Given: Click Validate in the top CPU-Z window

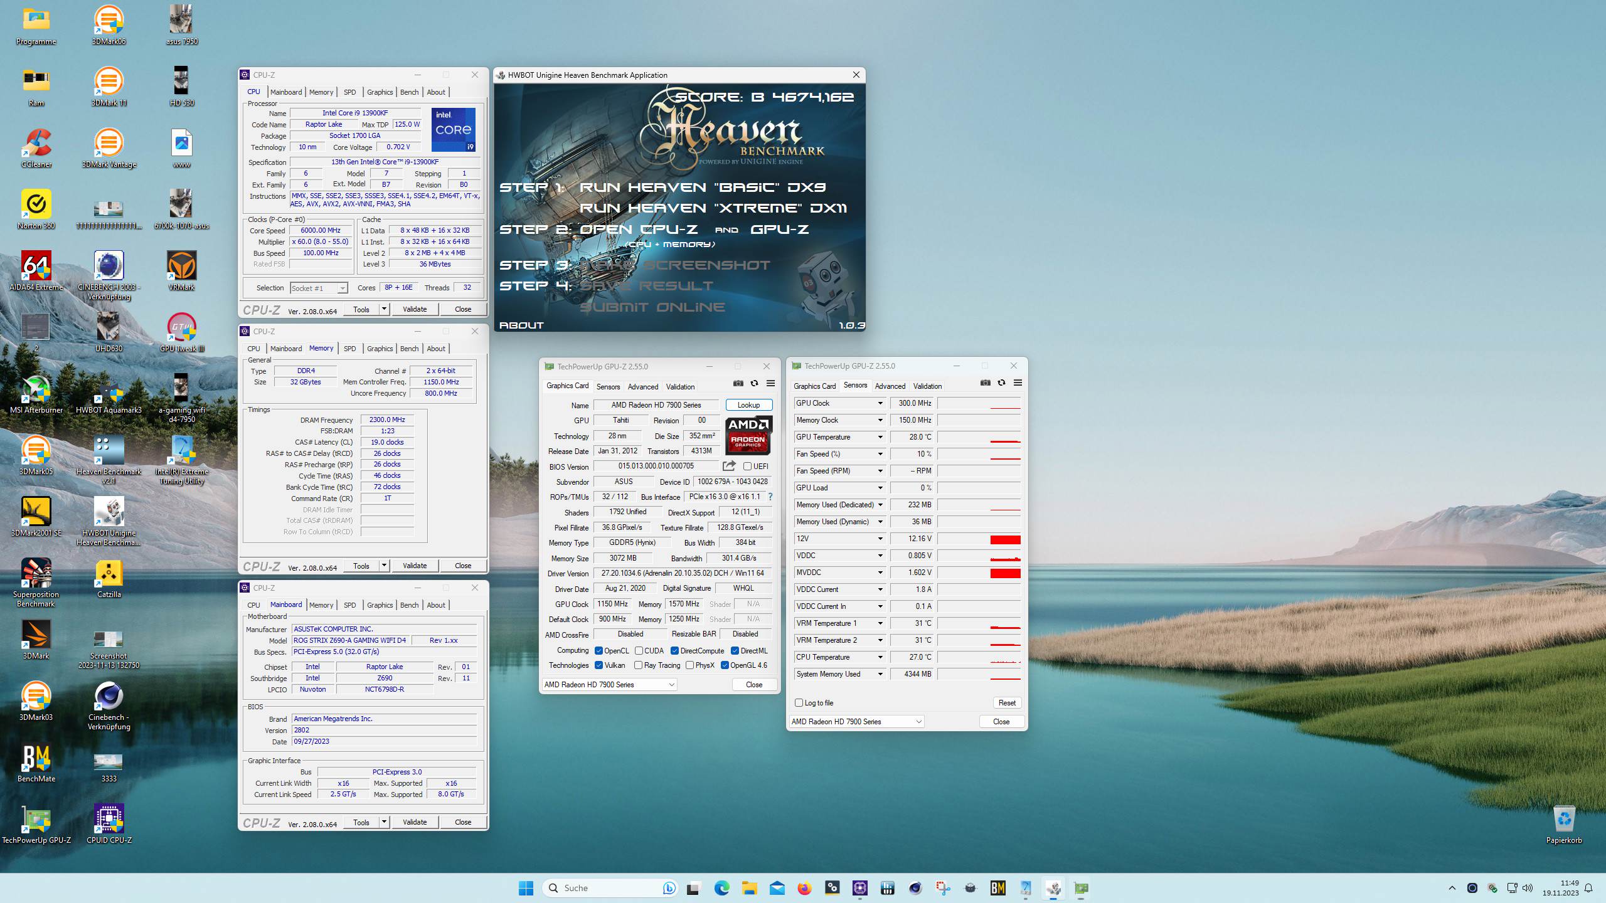Looking at the screenshot, I should point(415,309).
